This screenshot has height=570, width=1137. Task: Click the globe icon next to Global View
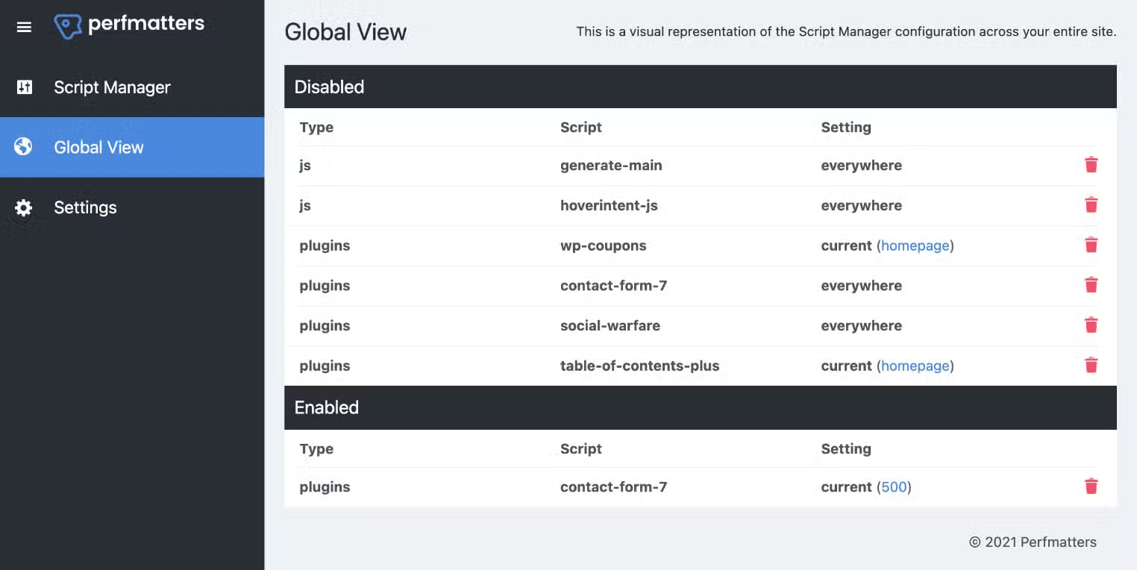coord(23,147)
